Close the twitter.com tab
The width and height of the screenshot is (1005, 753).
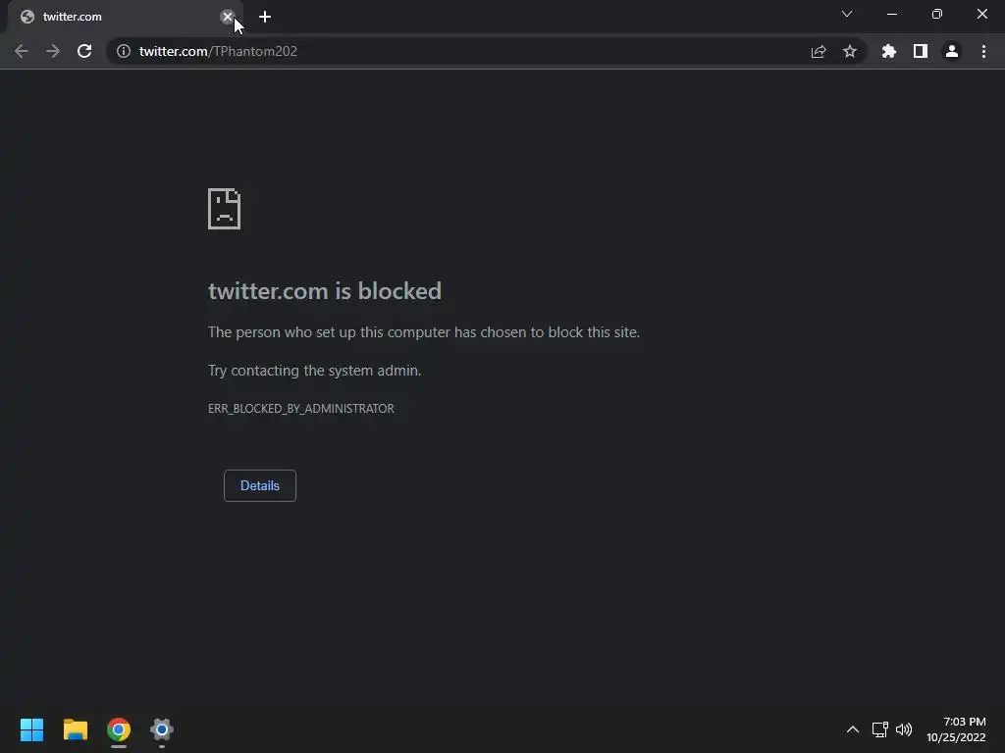click(227, 17)
